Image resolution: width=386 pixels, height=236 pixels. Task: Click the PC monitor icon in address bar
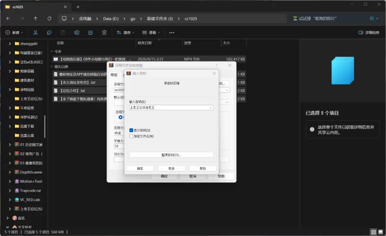click(x=64, y=18)
